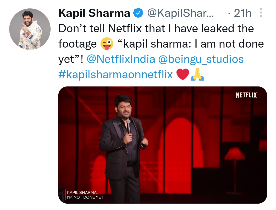This screenshot has width=276, height=210.
Task: Click the blue verified badge icon
Action: (138, 12)
